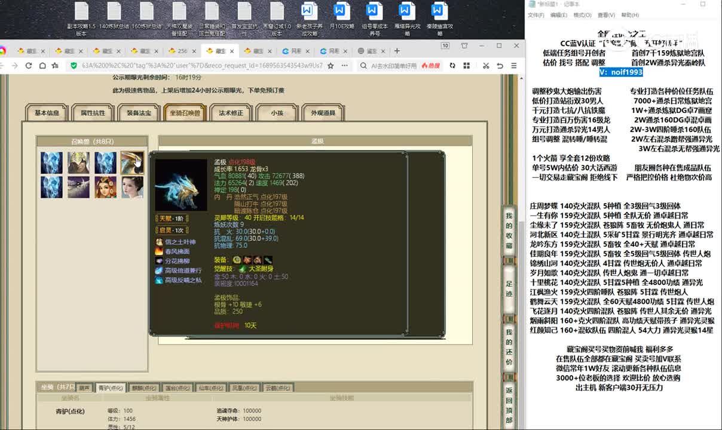Select the golden beast summon thumbnail
The width and height of the screenshot is (722, 430).
click(x=132, y=162)
